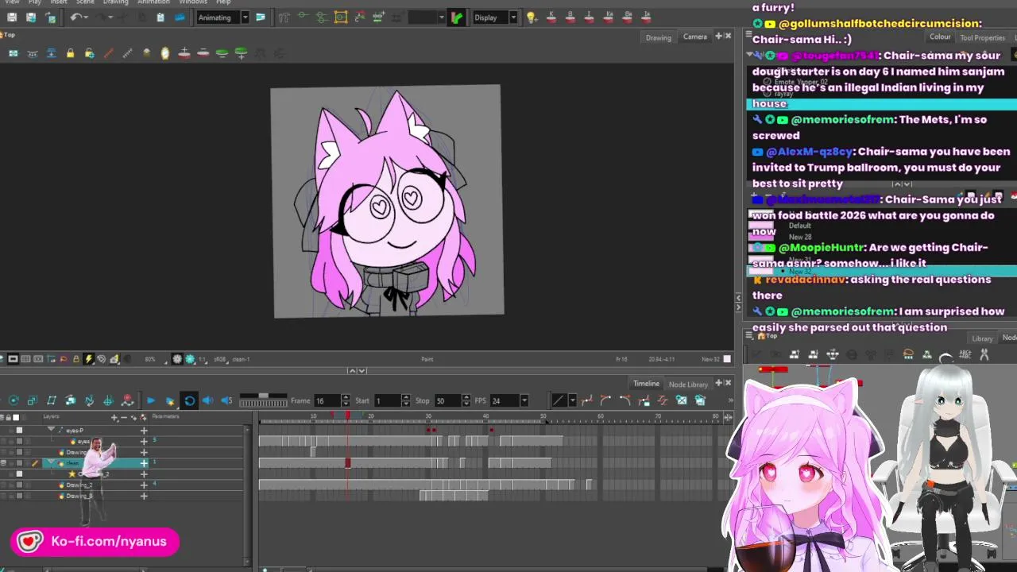
Task: Click the Ko-fi.com/nyanus link badge
Action: pos(95,542)
